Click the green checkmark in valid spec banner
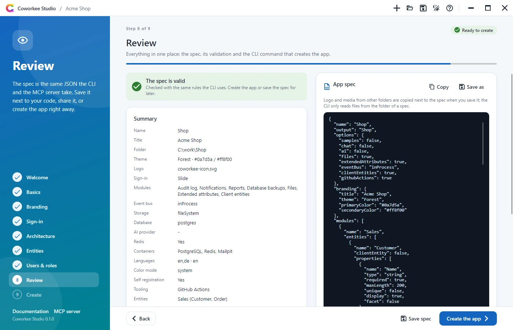Viewport: 513px width, 330px height. [x=137, y=87]
